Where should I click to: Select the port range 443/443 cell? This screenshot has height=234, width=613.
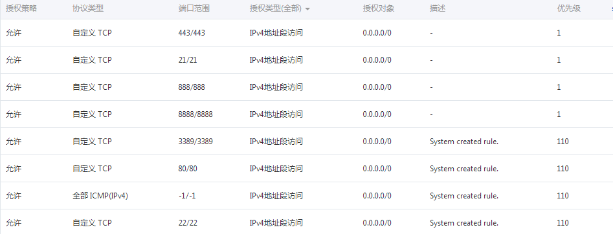[x=192, y=33]
